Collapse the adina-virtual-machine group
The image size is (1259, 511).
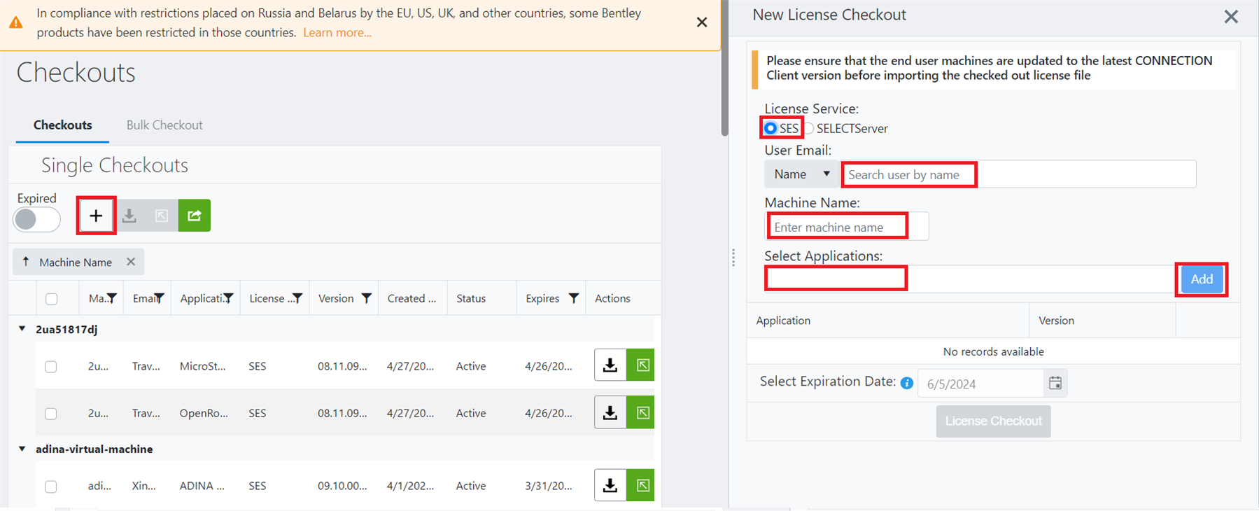coord(22,449)
